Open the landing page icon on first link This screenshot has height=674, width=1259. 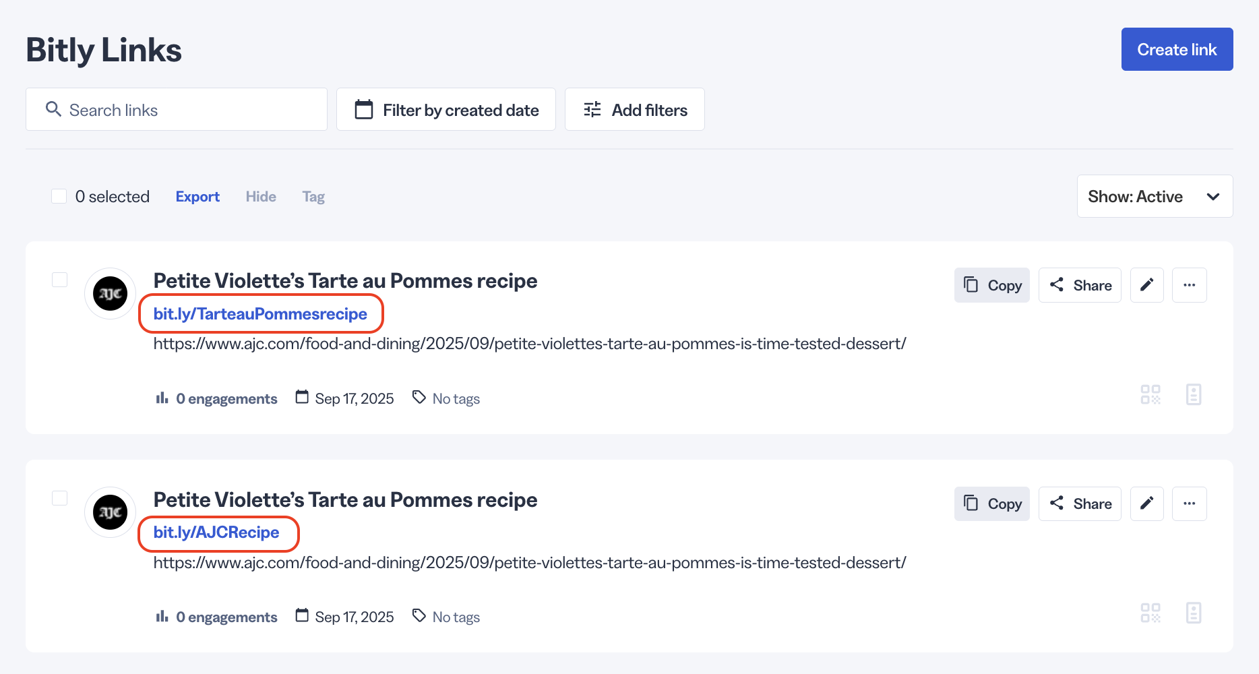1194,394
